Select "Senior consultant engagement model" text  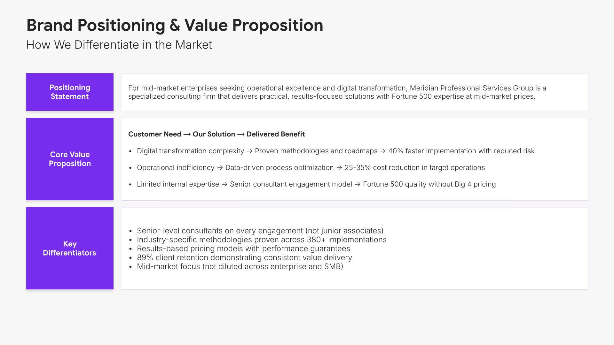tap(291, 184)
